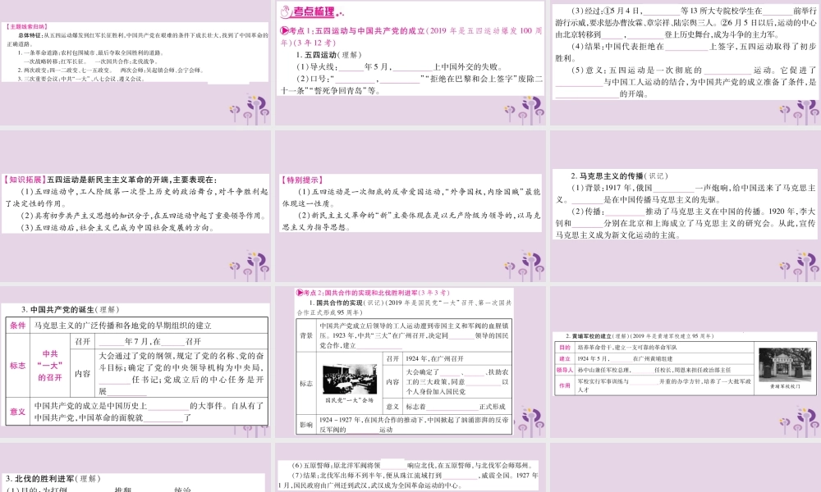The width and height of the screenshot is (821, 492).
Task: Select the line '2. 两次政变'
Action: pos(110,70)
